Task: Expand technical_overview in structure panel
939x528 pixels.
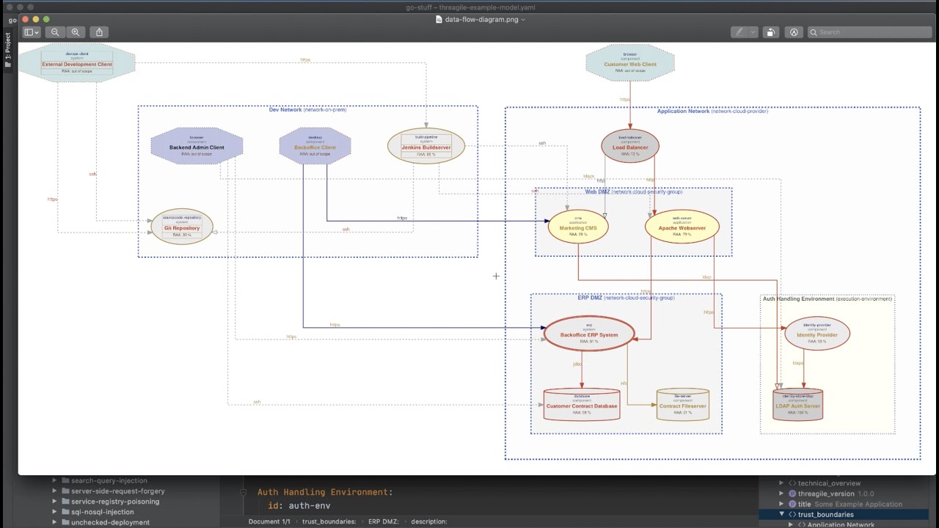Action: click(x=781, y=483)
